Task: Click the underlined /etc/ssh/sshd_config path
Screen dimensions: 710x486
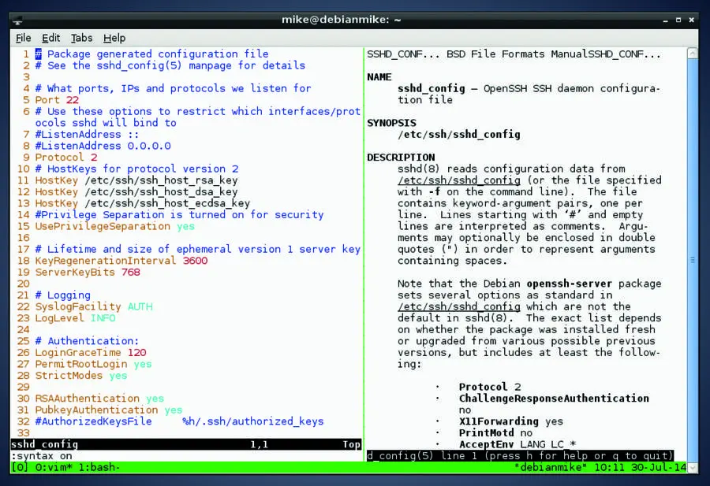Action: (x=459, y=180)
